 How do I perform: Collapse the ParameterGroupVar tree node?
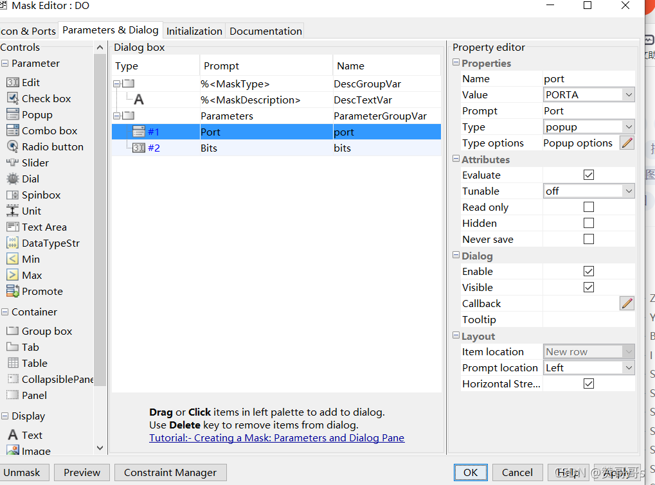tap(117, 116)
